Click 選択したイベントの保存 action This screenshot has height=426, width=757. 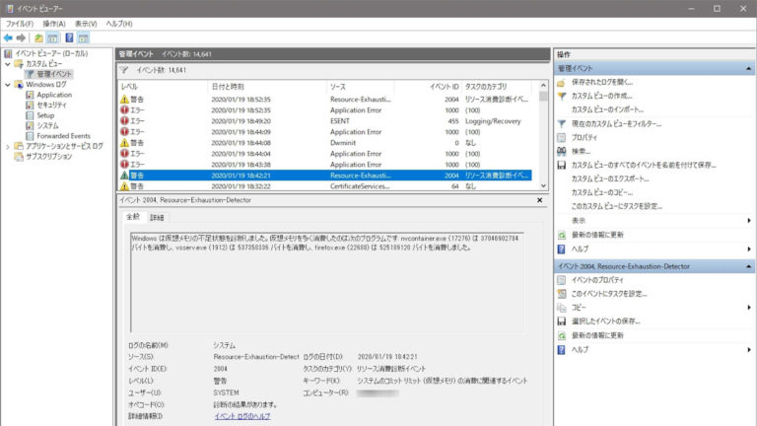coord(606,321)
